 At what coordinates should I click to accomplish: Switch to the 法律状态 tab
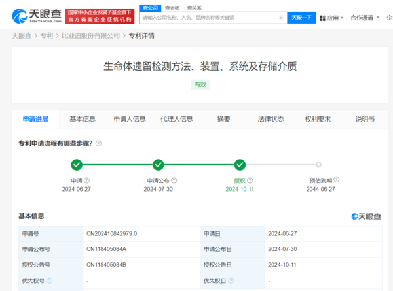271,119
